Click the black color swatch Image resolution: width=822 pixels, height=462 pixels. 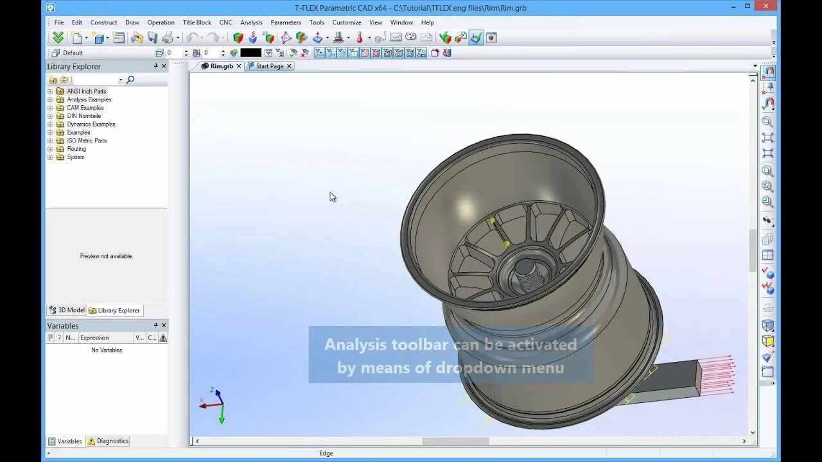coord(250,53)
